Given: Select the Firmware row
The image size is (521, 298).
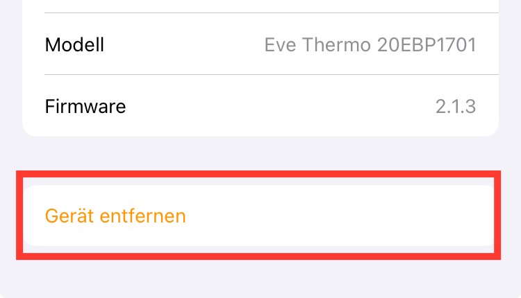Looking at the screenshot, I should 260,107.
